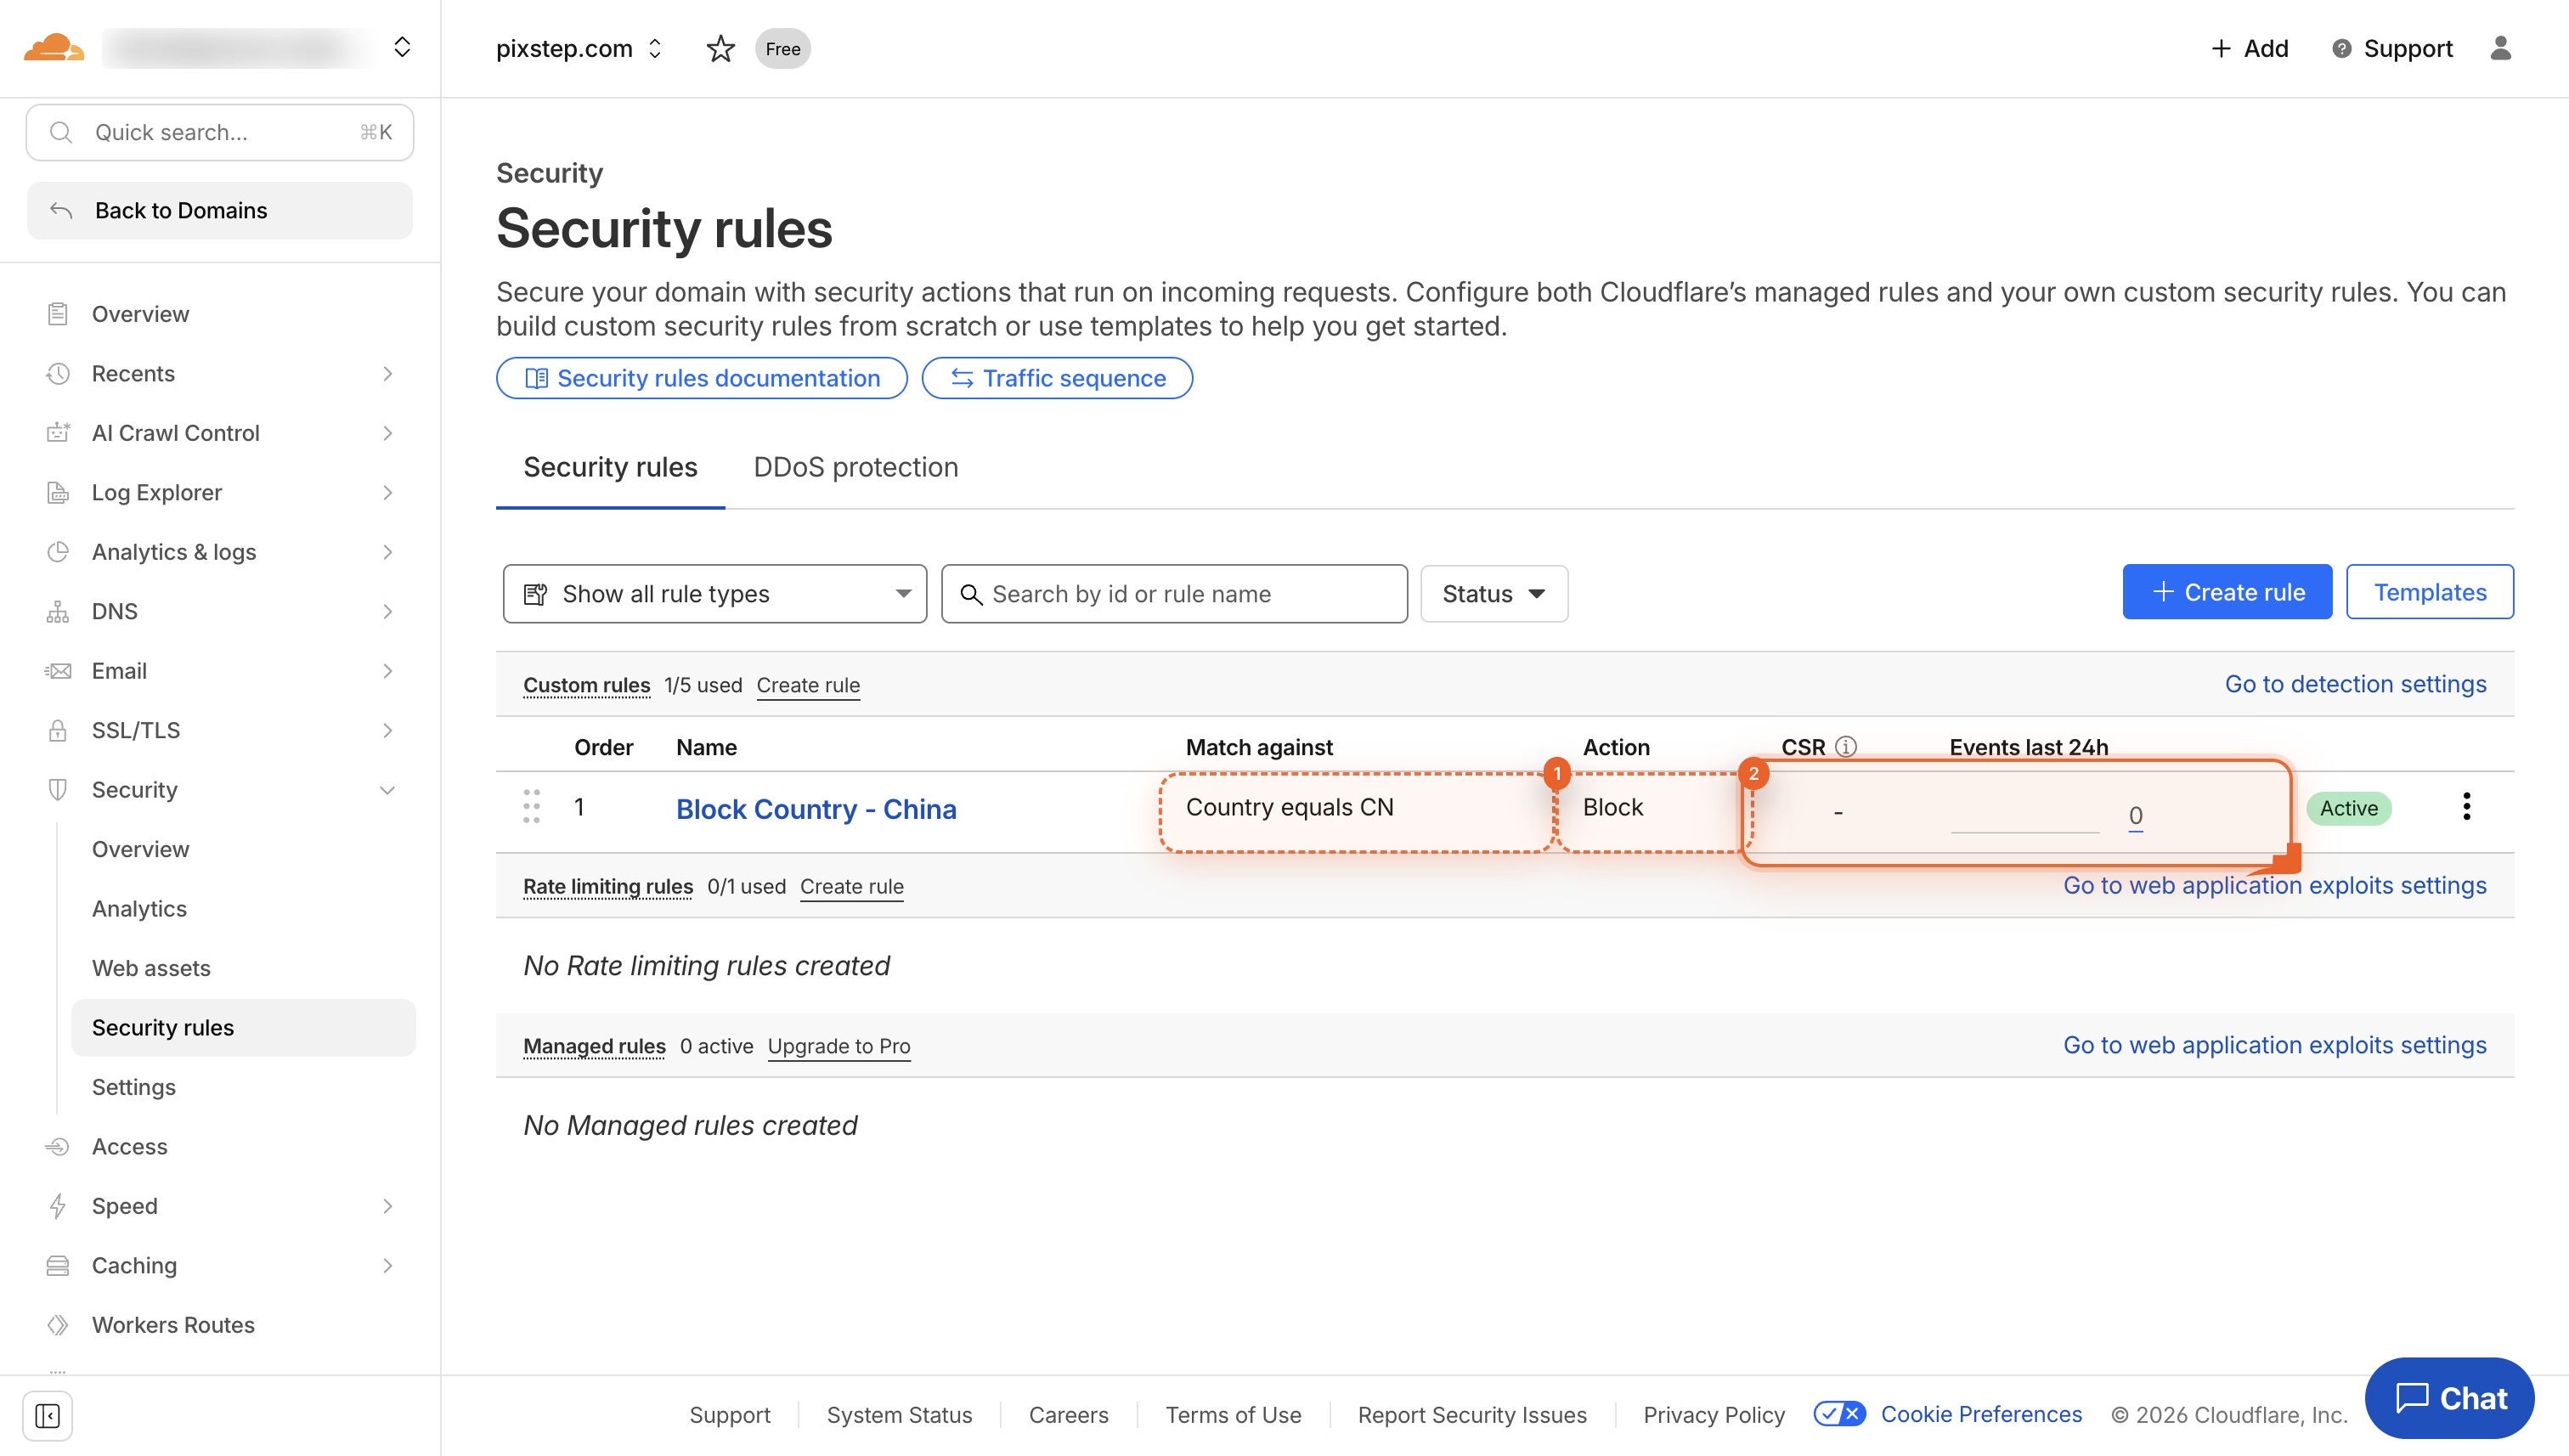Click the three-dot menu on the China rule
The width and height of the screenshot is (2569, 1456).
click(x=2468, y=807)
